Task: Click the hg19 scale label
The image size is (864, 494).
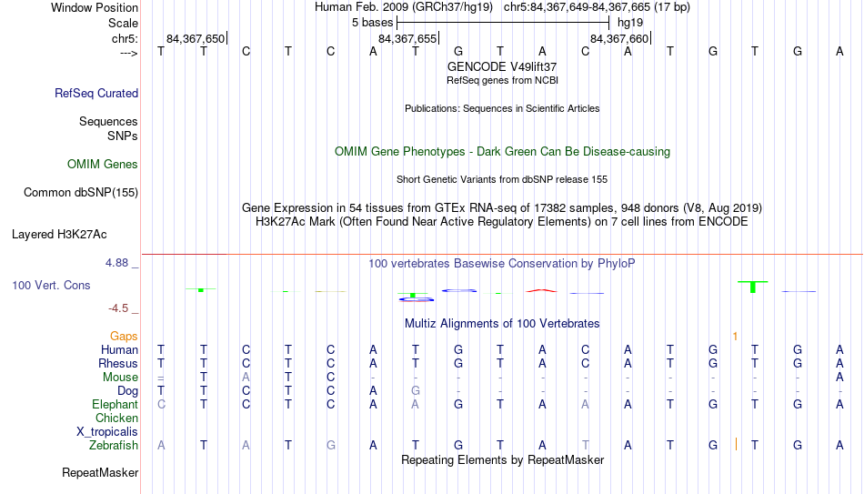Action: [x=630, y=23]
